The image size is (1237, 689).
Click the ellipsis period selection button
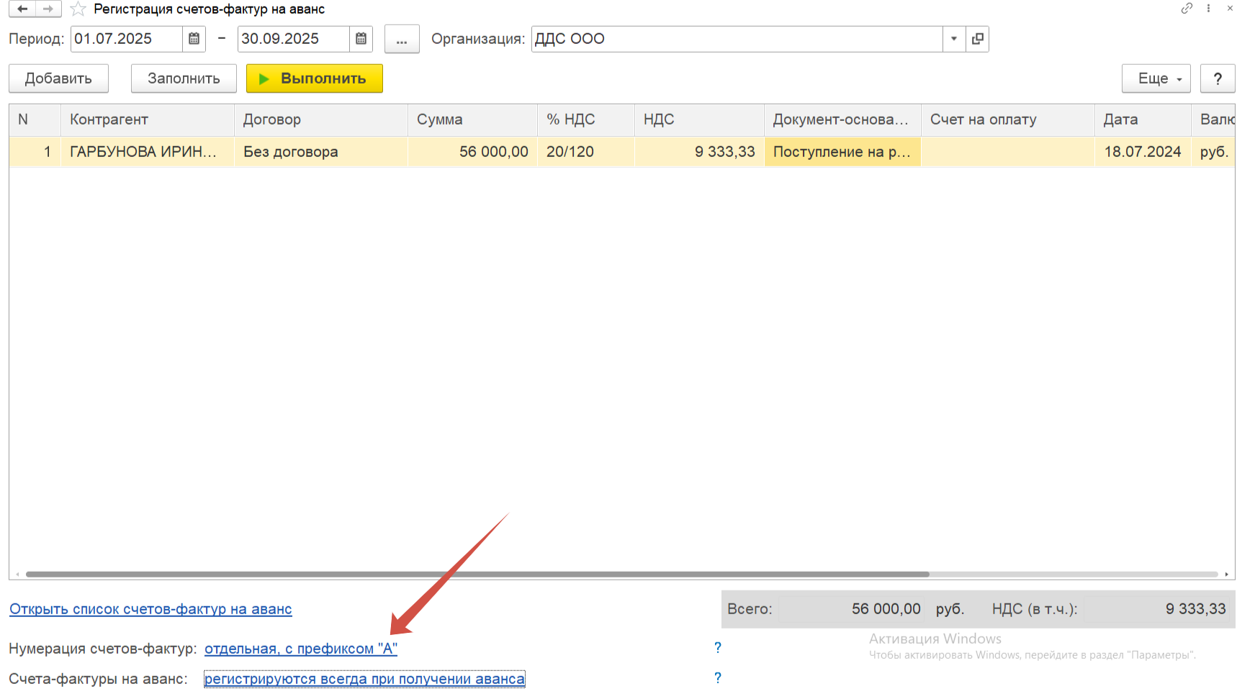[x=402, y=39]
